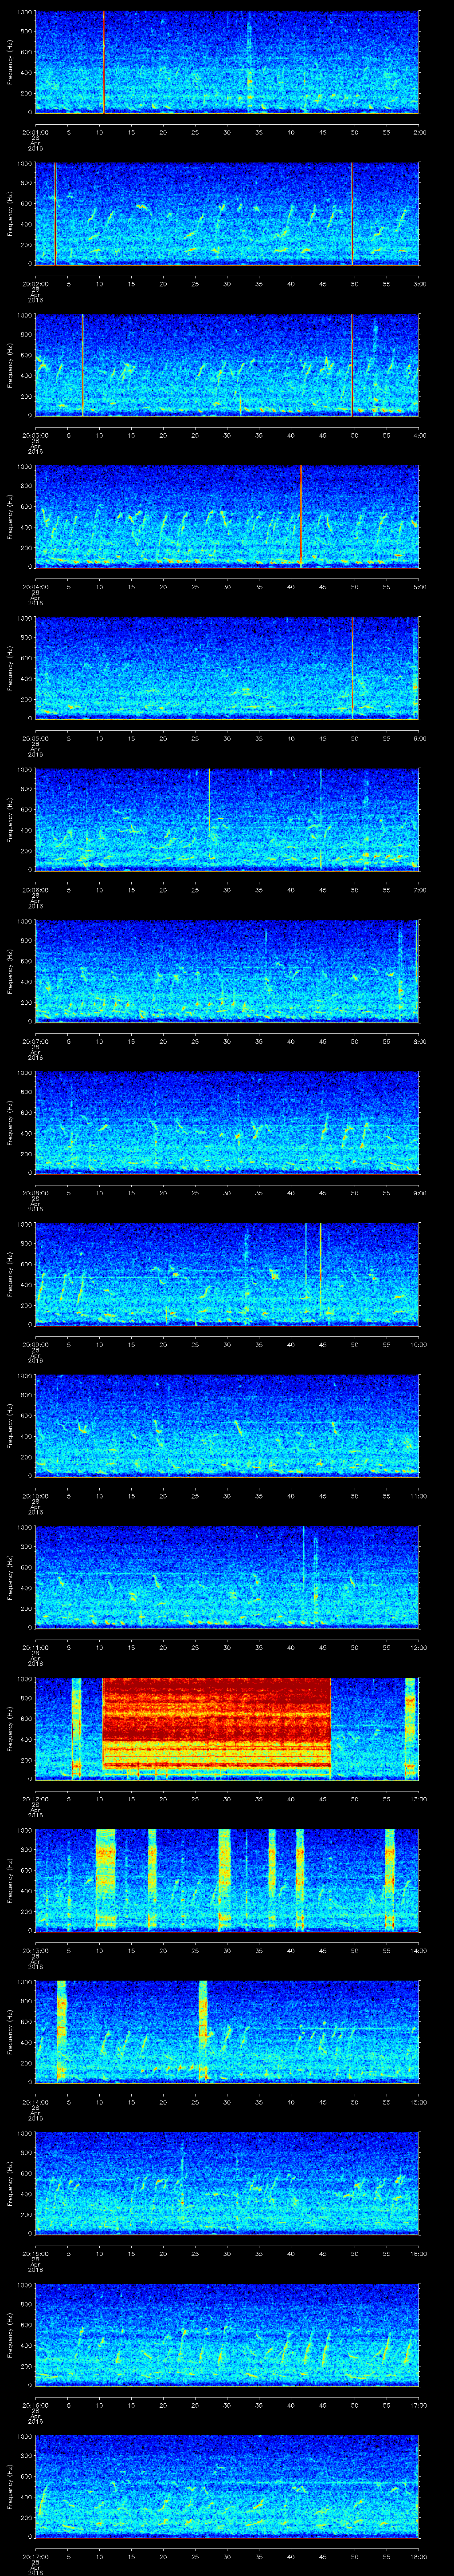Click the 11:00 end time label
The width and height of the screenshot is (454, 2576).
[x=419, y=1496]
